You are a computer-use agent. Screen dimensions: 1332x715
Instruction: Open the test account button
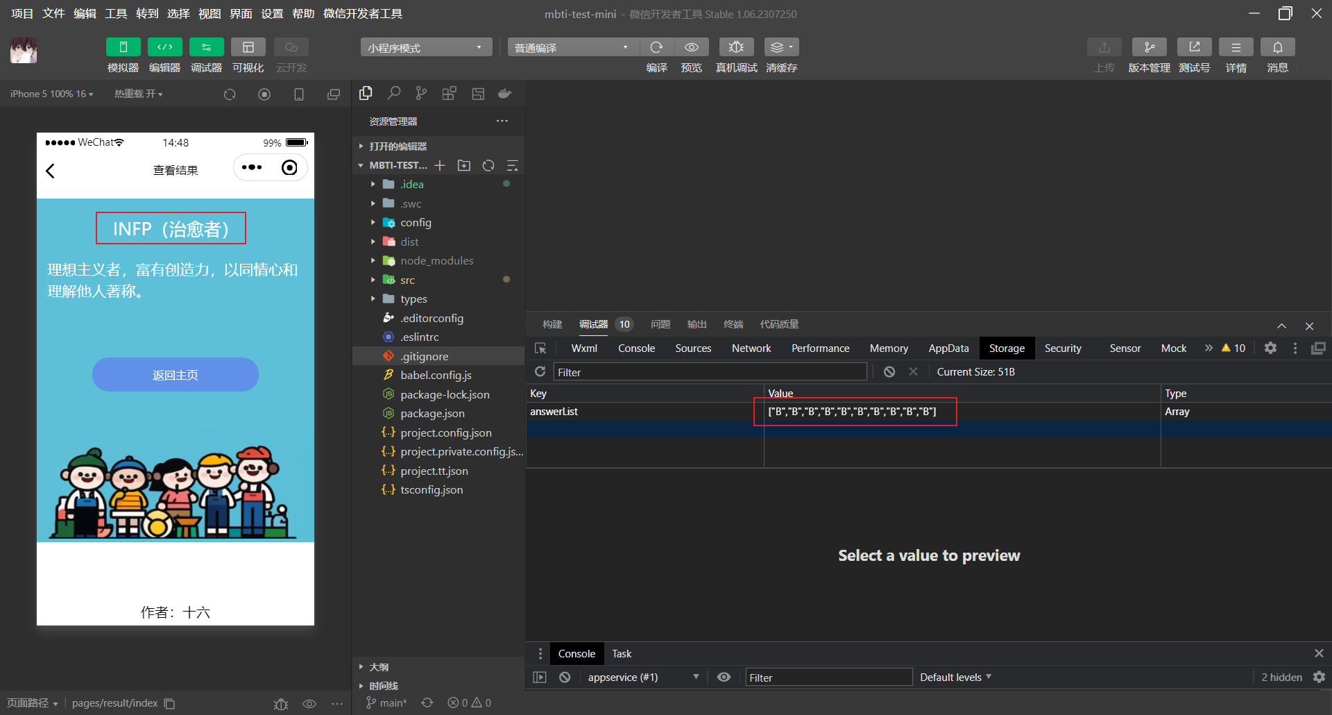click(x=1194, y=47)
